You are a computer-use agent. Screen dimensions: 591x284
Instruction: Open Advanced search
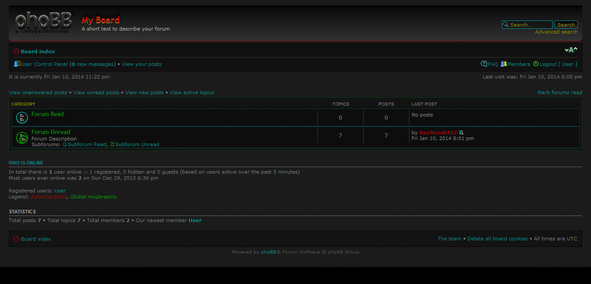pyautogui.click(x=556, y=32)
